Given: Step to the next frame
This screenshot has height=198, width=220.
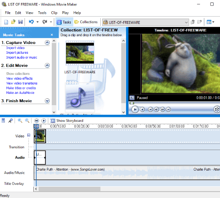Looking at the screenshot, I should [162, 110].
